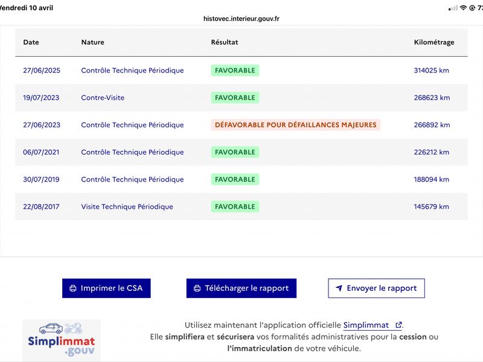Click the external link icon beside Simplimmat
Image resolution: width=483 pixels, height=362 pixels.
tap(398, 325)
